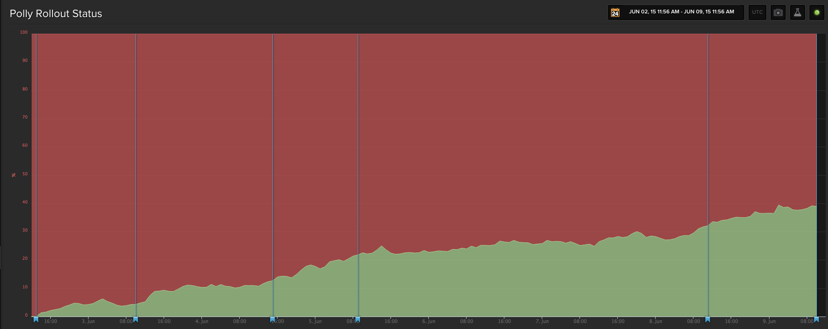
Task: Select the flag marker on 4 Jun near 16:00
Action: tap(272, 319)
